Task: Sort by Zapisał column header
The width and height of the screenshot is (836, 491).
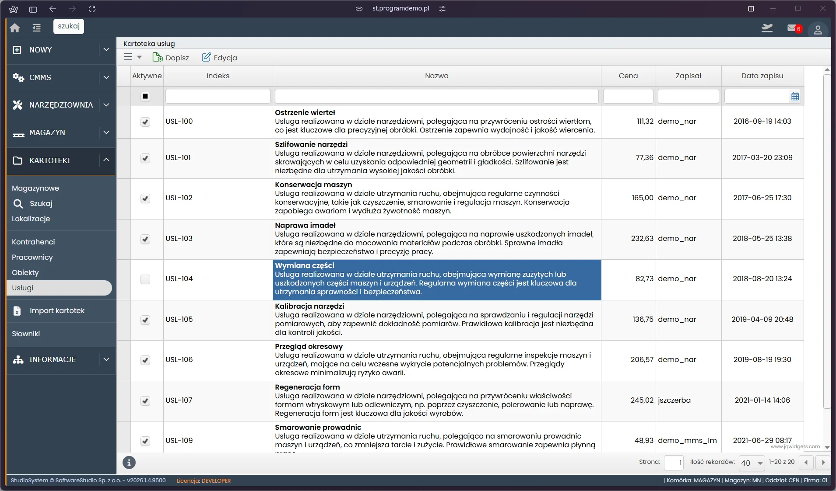Action: 688,76
